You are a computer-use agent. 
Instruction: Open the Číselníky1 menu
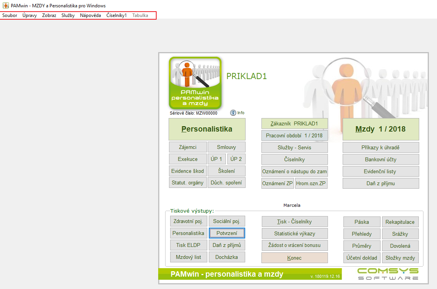116,15
